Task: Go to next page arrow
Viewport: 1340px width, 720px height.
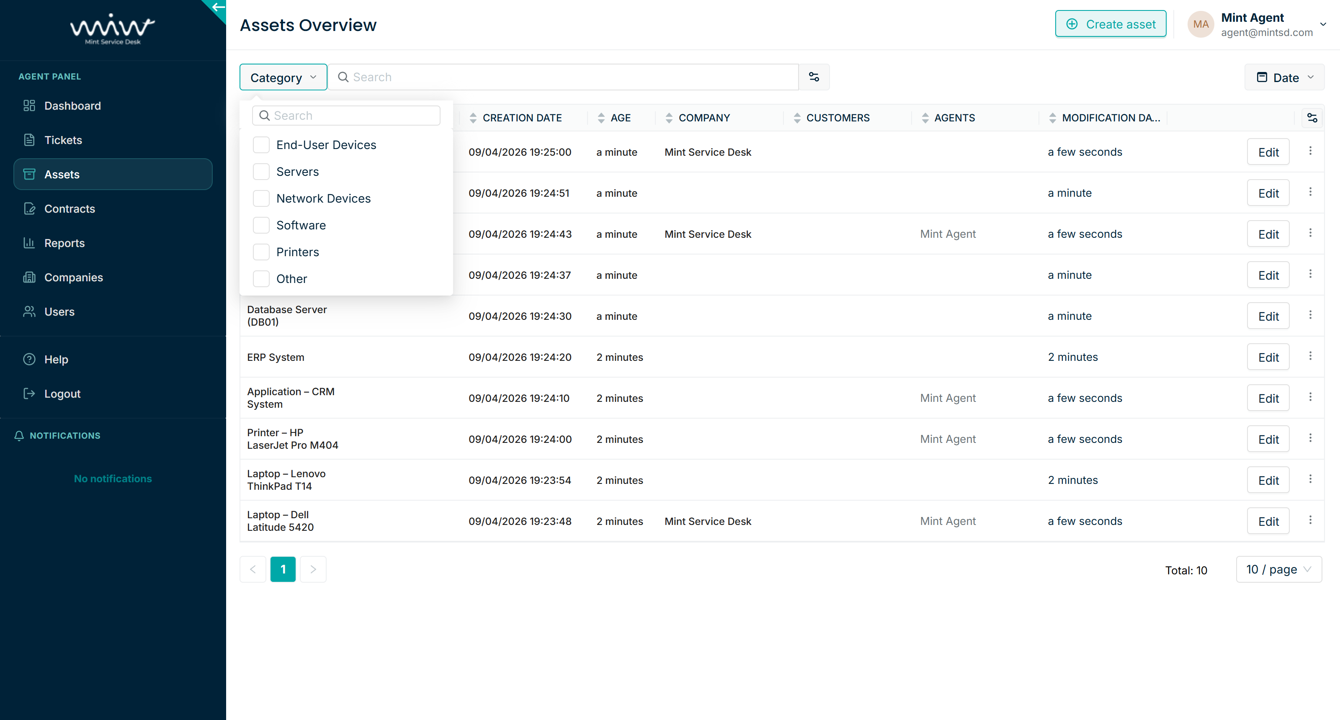Action: click(x=313, y=569)
